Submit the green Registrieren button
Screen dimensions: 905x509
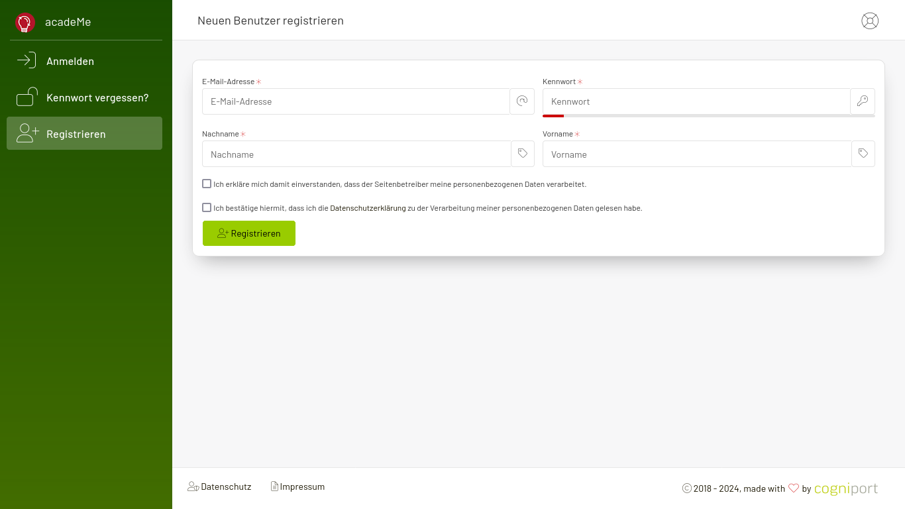coord(249,233)
